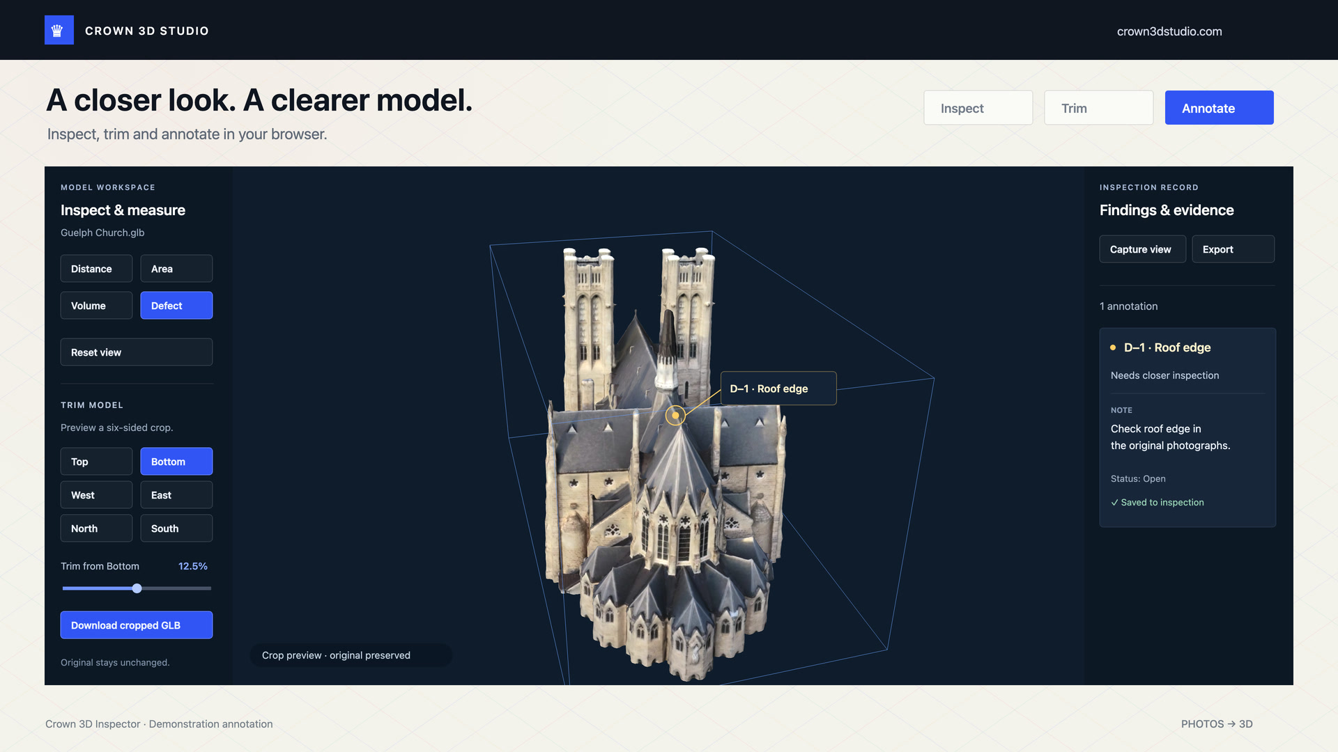Click the Status: Open text
This screenshot has width=1338, height=752.
pos(1138,479)
